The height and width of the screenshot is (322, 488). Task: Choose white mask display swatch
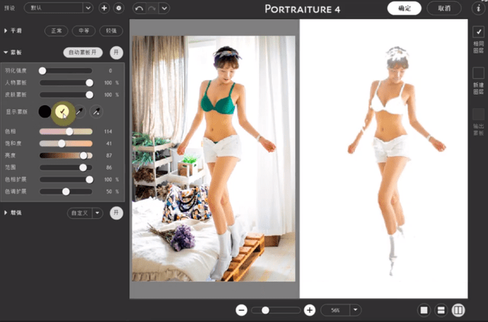pyautogui.click(x=62, y=111)
